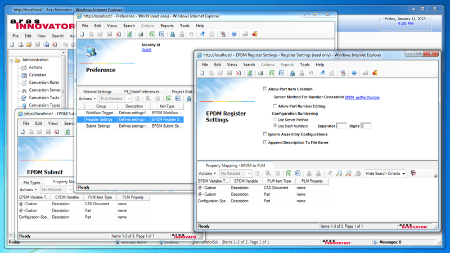The image size is (450, 253).
Task: Open Actions dropdown in Preference relationship toolbar
Action: [87, 99]
